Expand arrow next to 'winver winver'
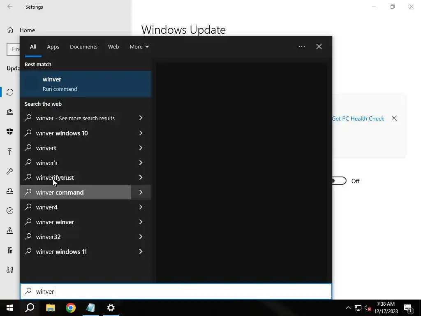The image size is (421, 316). 141,222
